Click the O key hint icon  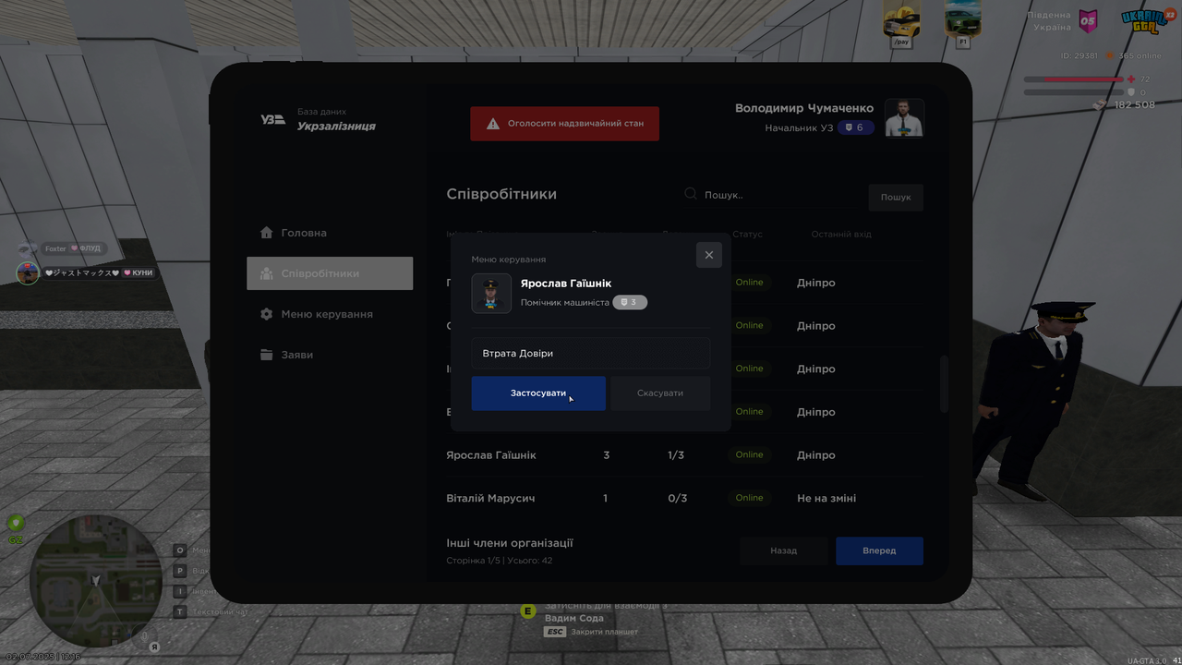click(181, 550)
